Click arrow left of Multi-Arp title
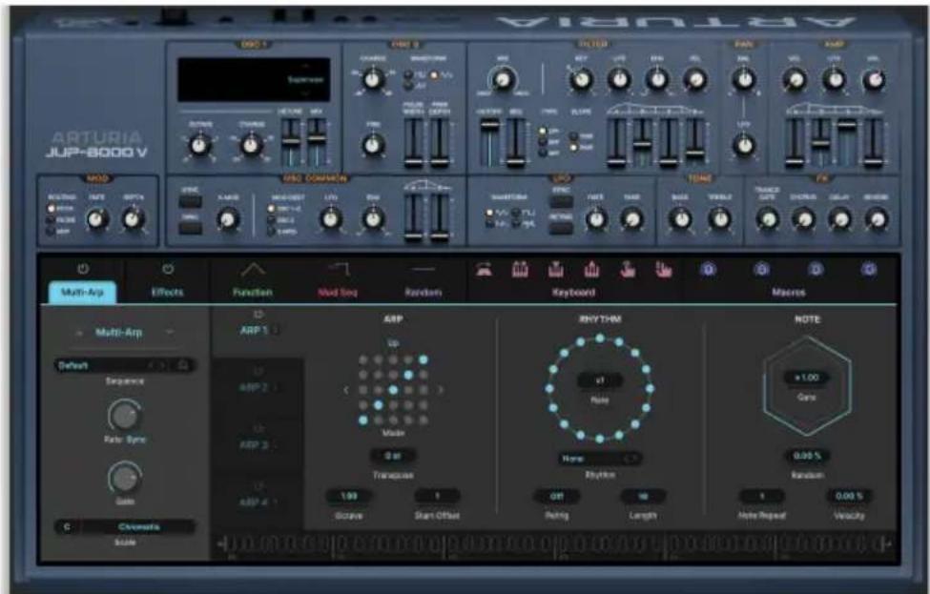930x594 pixels. pyautogui.click(x=79, y=333)
